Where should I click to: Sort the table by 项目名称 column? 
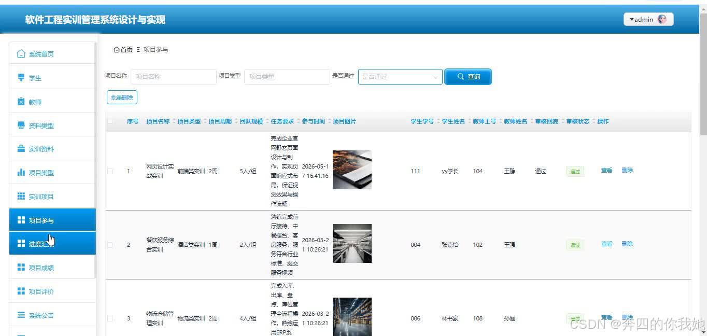click(174, 121)
